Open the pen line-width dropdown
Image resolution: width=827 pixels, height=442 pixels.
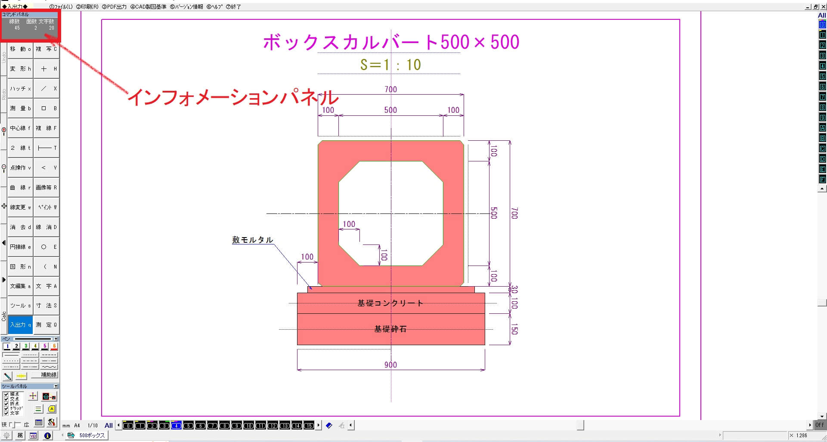tap(56, 339)
